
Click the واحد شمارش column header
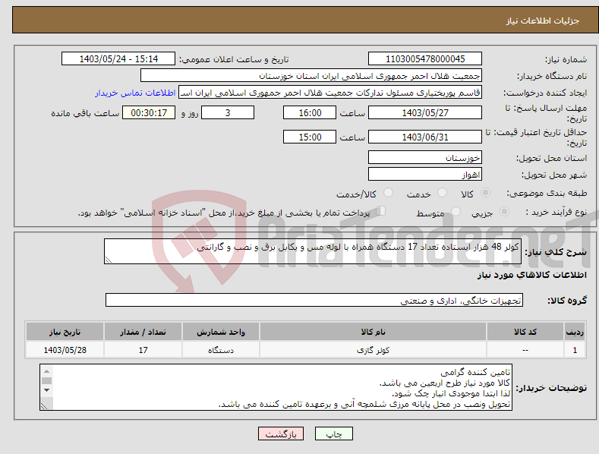click(220, 332)
